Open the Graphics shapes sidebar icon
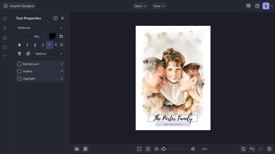This screenshot has height=154, width=275. [5, 47]
